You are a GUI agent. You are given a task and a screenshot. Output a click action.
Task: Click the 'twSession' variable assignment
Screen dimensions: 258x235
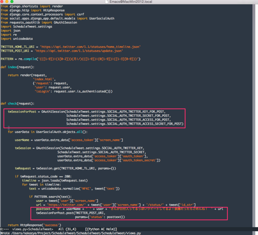(x=23, y=148)
